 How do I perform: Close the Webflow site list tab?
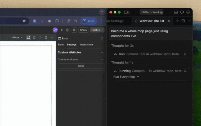pos(169,21)
